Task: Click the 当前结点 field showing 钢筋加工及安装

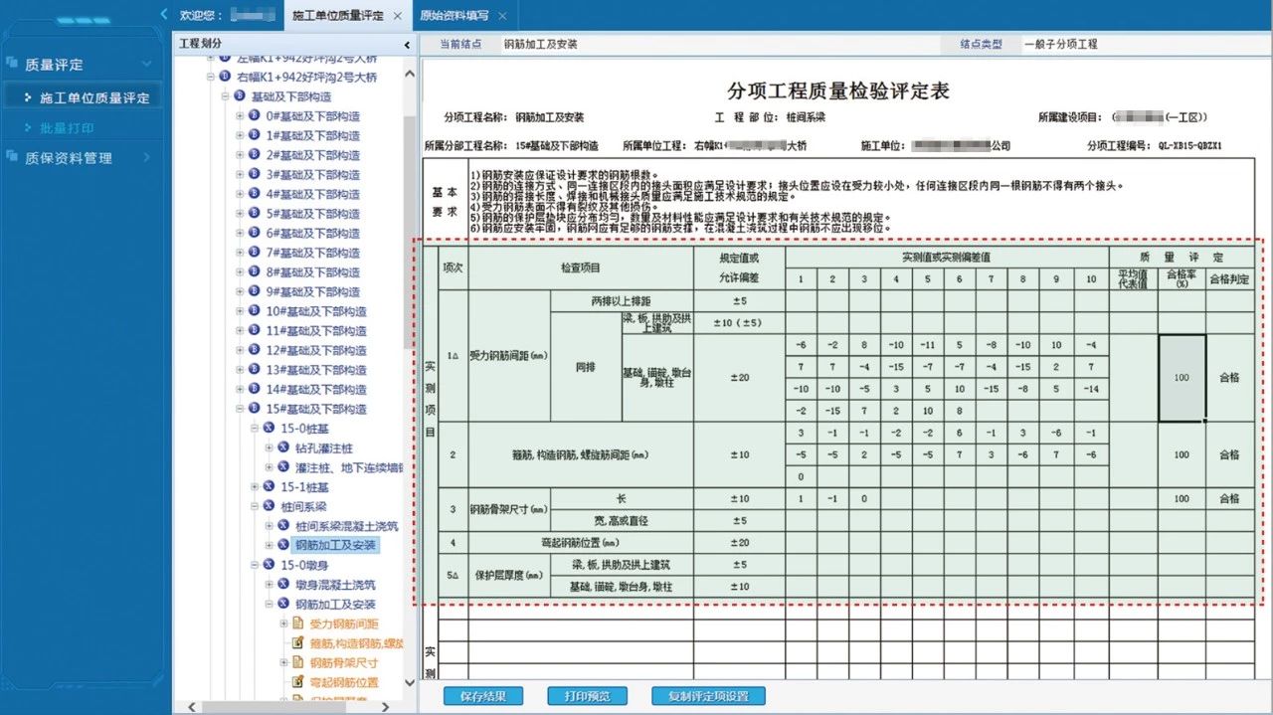Action: [720, 45]
